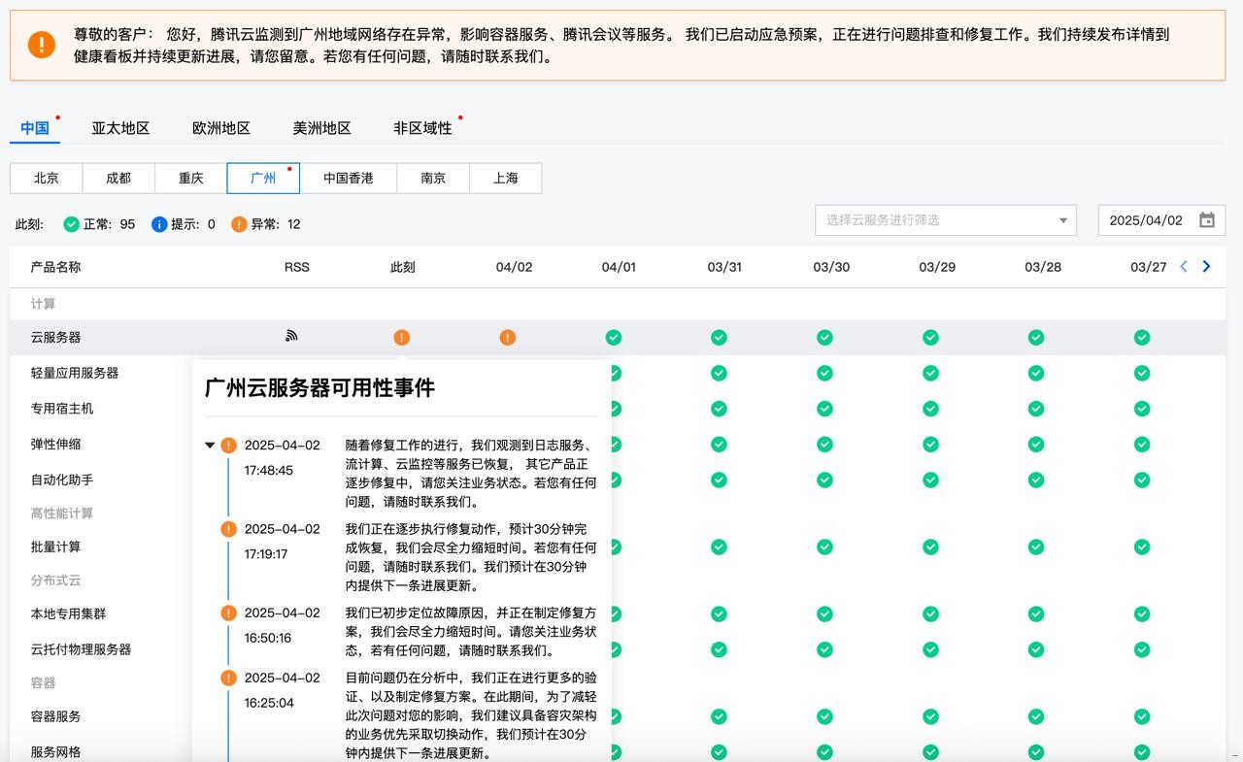
Task: Click the RSS feed icon for 云服务器
Action: coord(291,336)
